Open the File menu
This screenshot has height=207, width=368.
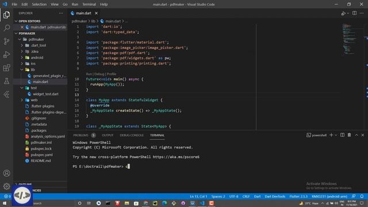14,4
